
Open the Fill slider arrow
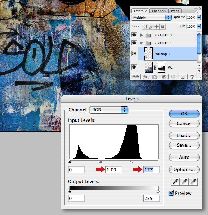(199, 26)
